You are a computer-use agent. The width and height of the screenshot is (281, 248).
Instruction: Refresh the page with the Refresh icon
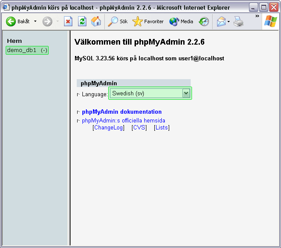pos(82,21)
